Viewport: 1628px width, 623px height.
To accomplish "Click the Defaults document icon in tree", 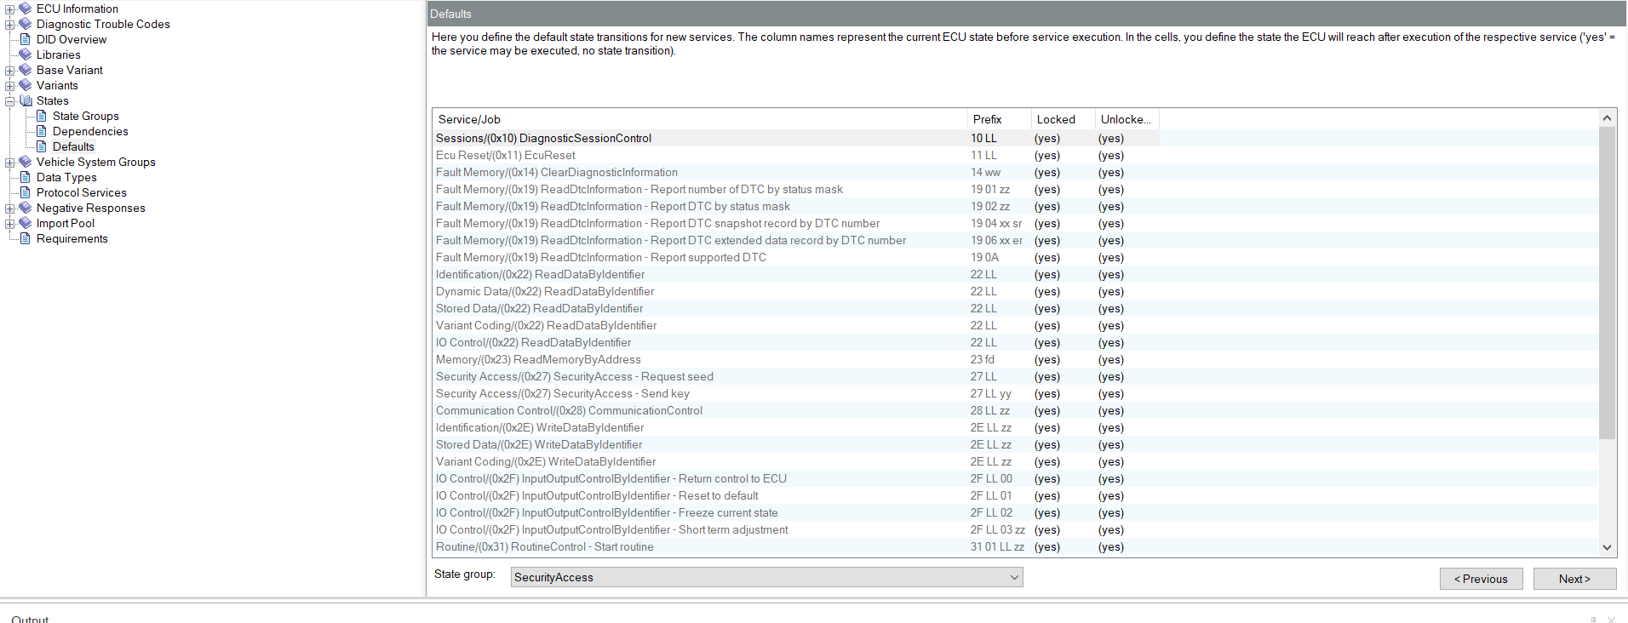I will click(41, 146).
